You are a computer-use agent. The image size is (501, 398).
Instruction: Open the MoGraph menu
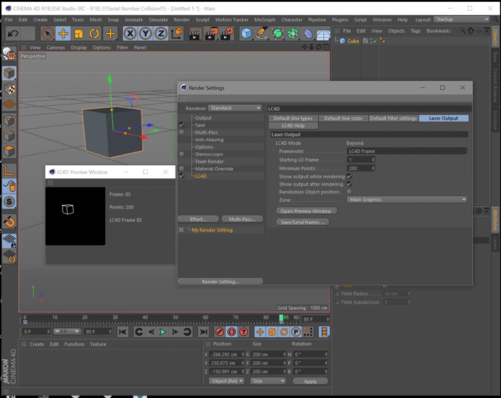click(x=264, y=20)
